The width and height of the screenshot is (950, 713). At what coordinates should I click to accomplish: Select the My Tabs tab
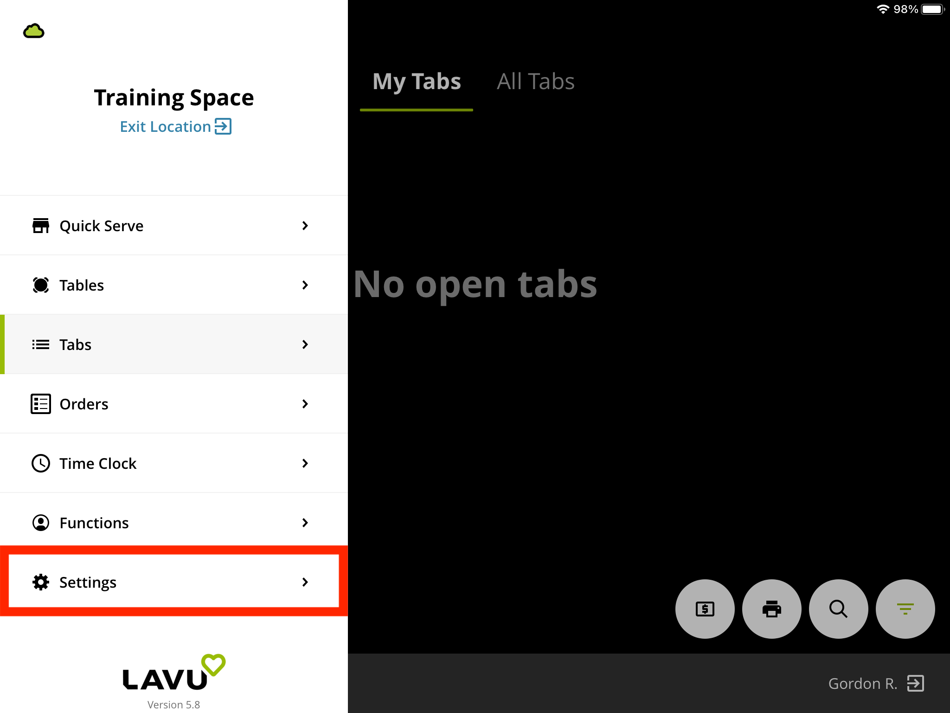pyautogui.click(x=417, y=81)
